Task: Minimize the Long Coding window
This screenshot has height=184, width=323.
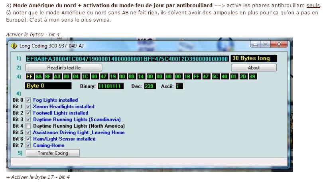Action: pos(256,44)
